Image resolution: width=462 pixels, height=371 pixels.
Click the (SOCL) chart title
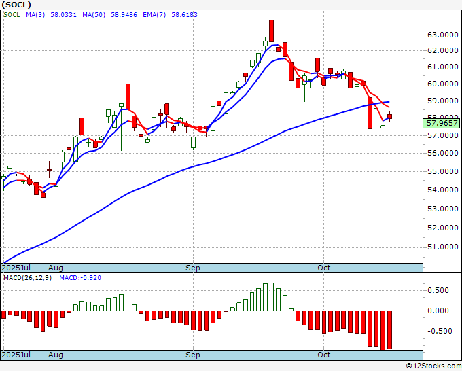[x=16, y=5]
